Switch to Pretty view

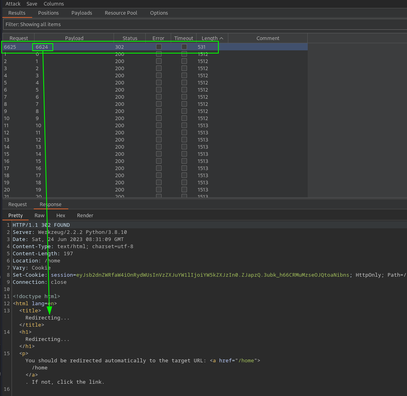click(x=15, y=215)
